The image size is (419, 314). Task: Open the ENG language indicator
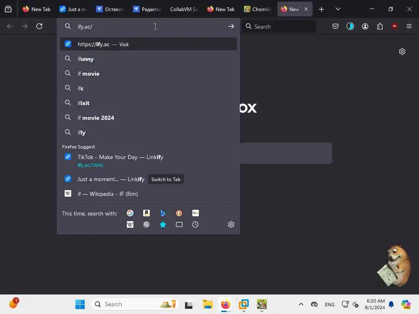[329, 305]
